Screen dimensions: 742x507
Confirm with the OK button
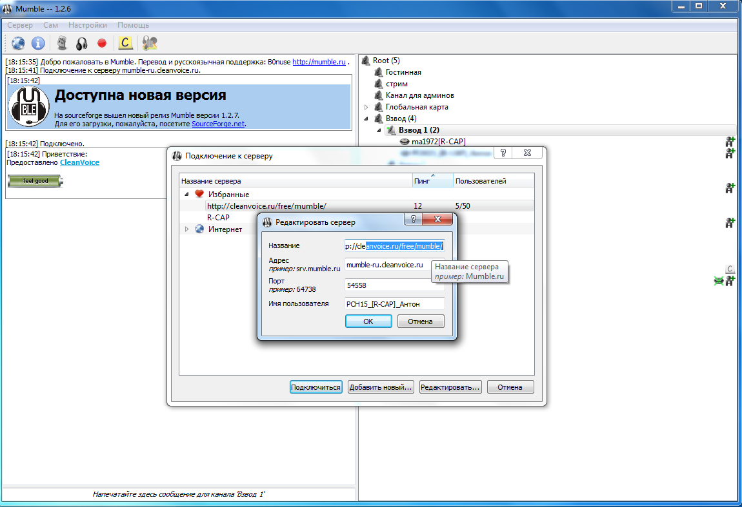coord(368,321)
